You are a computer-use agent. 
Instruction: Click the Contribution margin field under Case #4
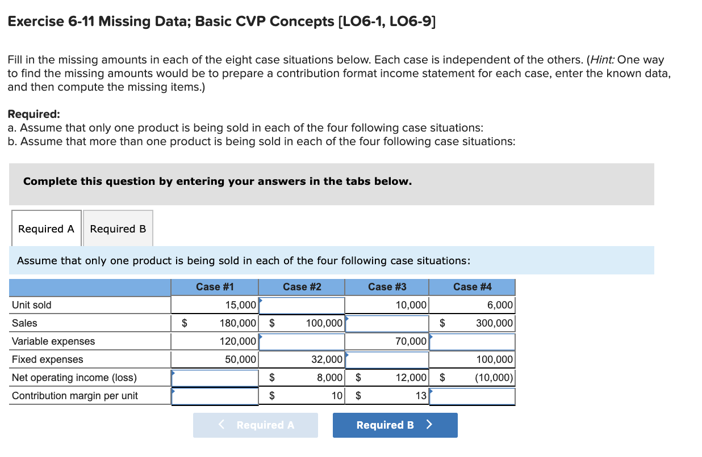[x=472, y=395]
